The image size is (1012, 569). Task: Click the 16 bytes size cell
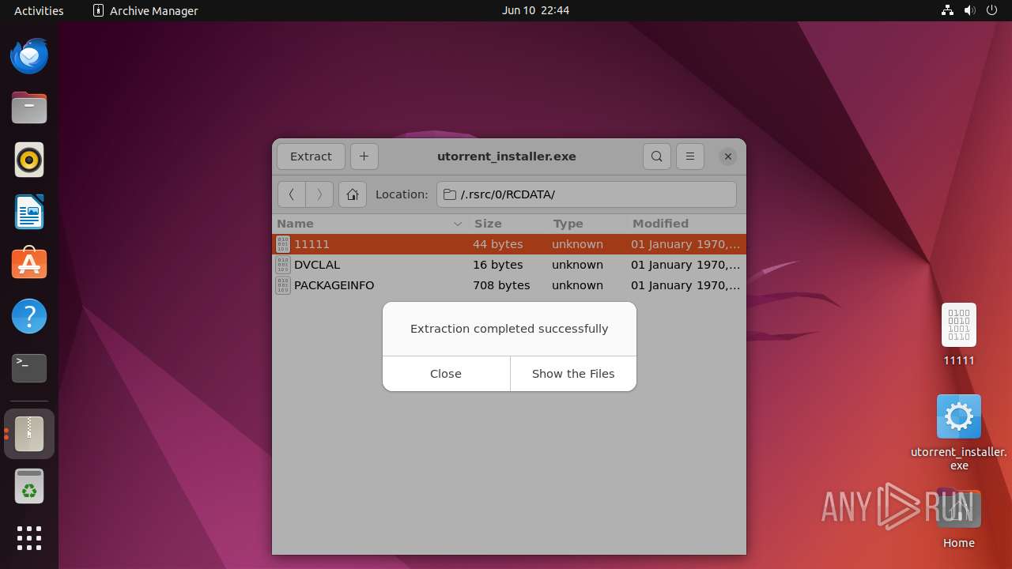tap(498, 265)
